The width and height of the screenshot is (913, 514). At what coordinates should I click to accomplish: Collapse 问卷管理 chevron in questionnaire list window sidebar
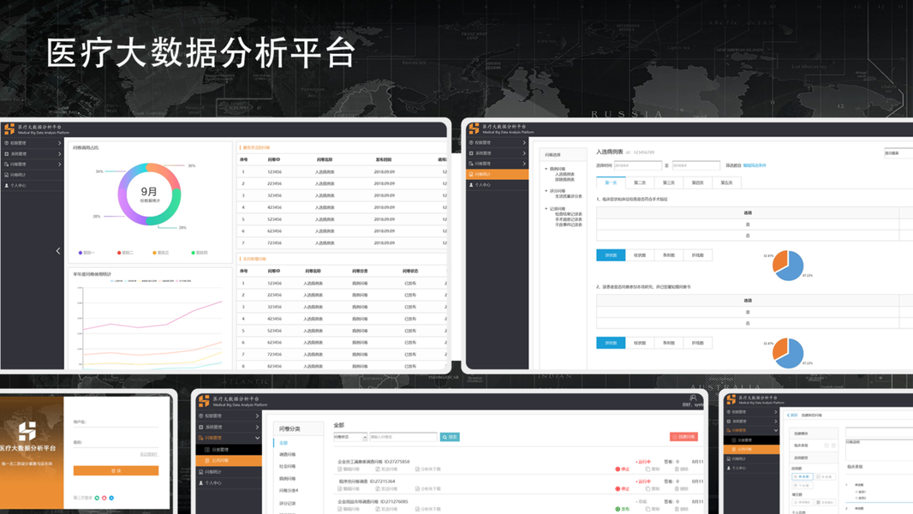[257, 438]
